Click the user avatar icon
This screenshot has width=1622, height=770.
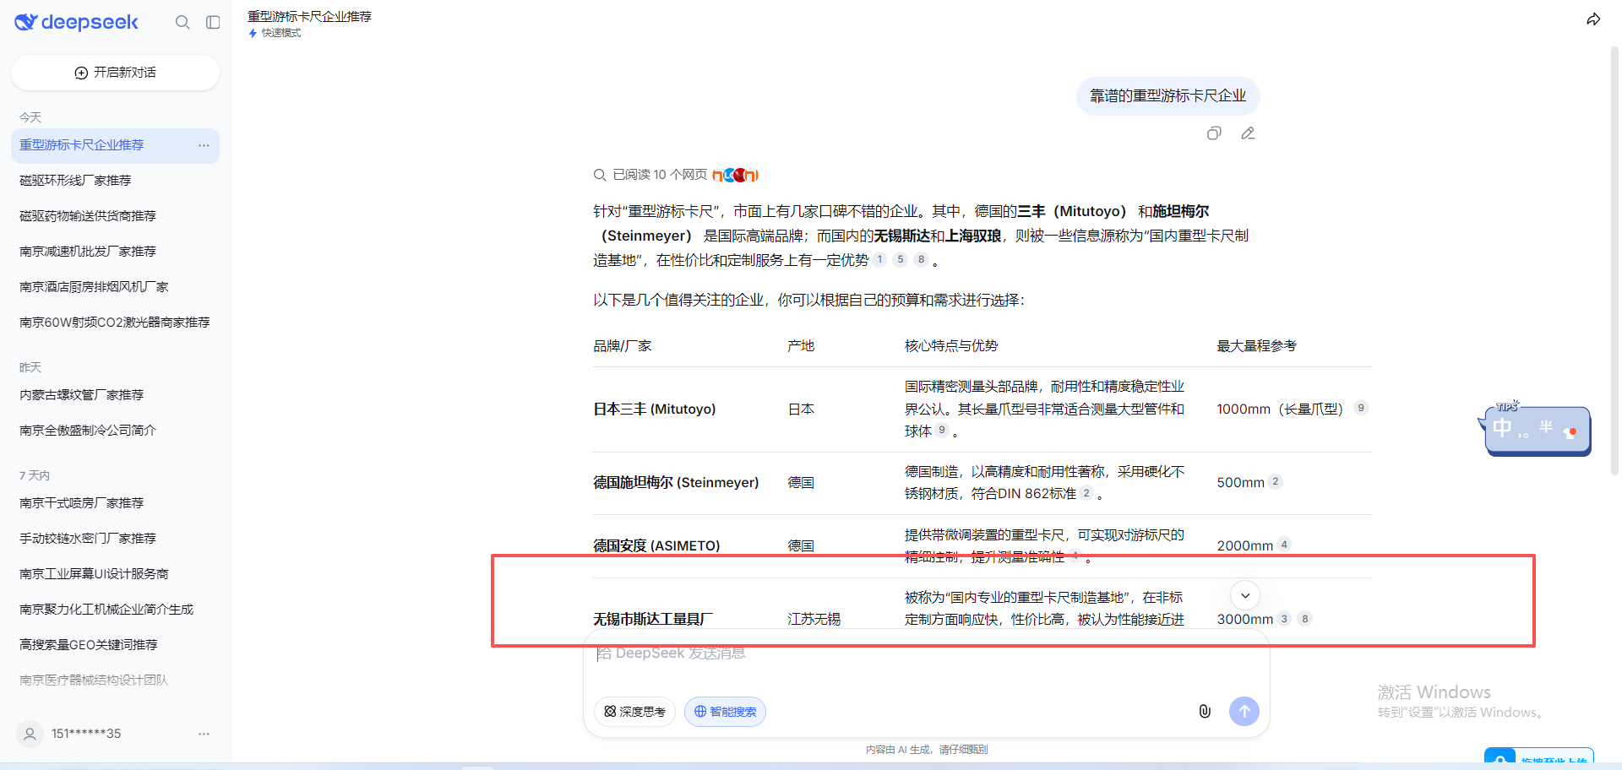(x=30, y=734)
